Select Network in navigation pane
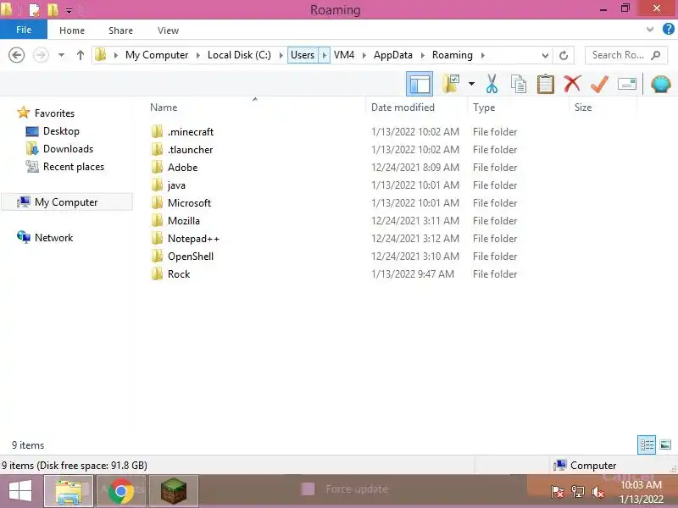 coord(53,237)
